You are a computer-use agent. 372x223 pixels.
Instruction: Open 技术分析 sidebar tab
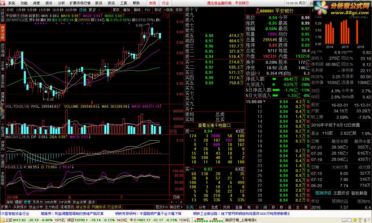(3, 32)
